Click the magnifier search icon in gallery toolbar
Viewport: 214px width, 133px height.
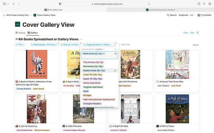tap(197, 33)
